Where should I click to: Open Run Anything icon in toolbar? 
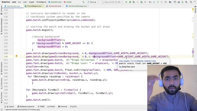pyautogui.click(x=175, y=2)
